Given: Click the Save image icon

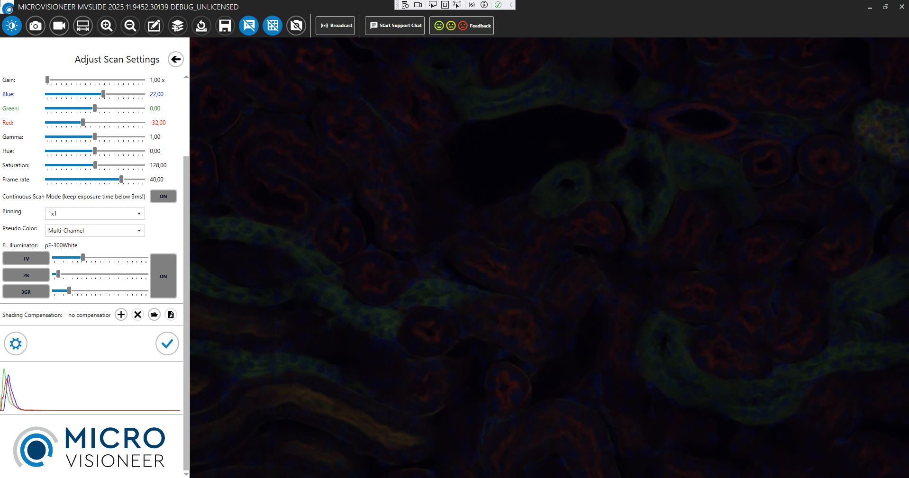Looking at the screenshot, I should click(225, 26).
